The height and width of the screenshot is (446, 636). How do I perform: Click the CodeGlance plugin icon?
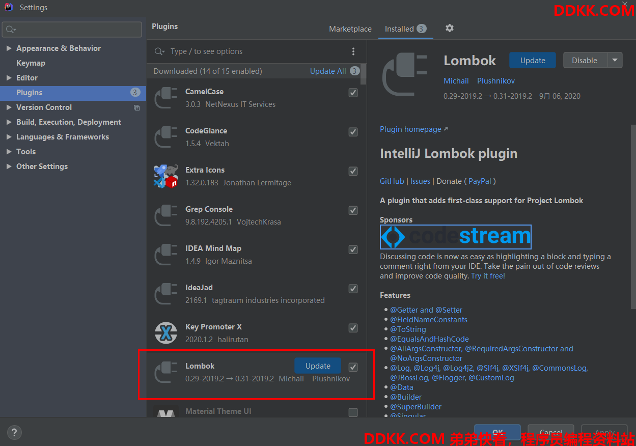coord(165,137)
